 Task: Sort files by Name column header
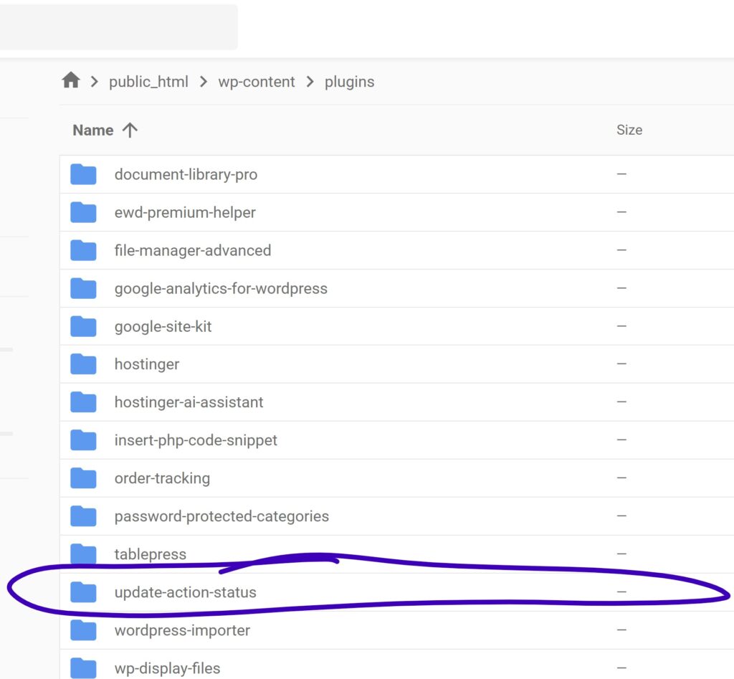(x=93, y=130)
